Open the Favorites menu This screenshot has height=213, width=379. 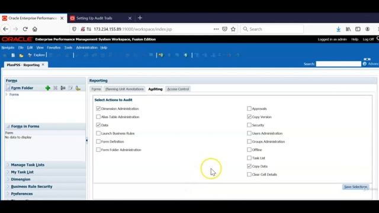54,47
